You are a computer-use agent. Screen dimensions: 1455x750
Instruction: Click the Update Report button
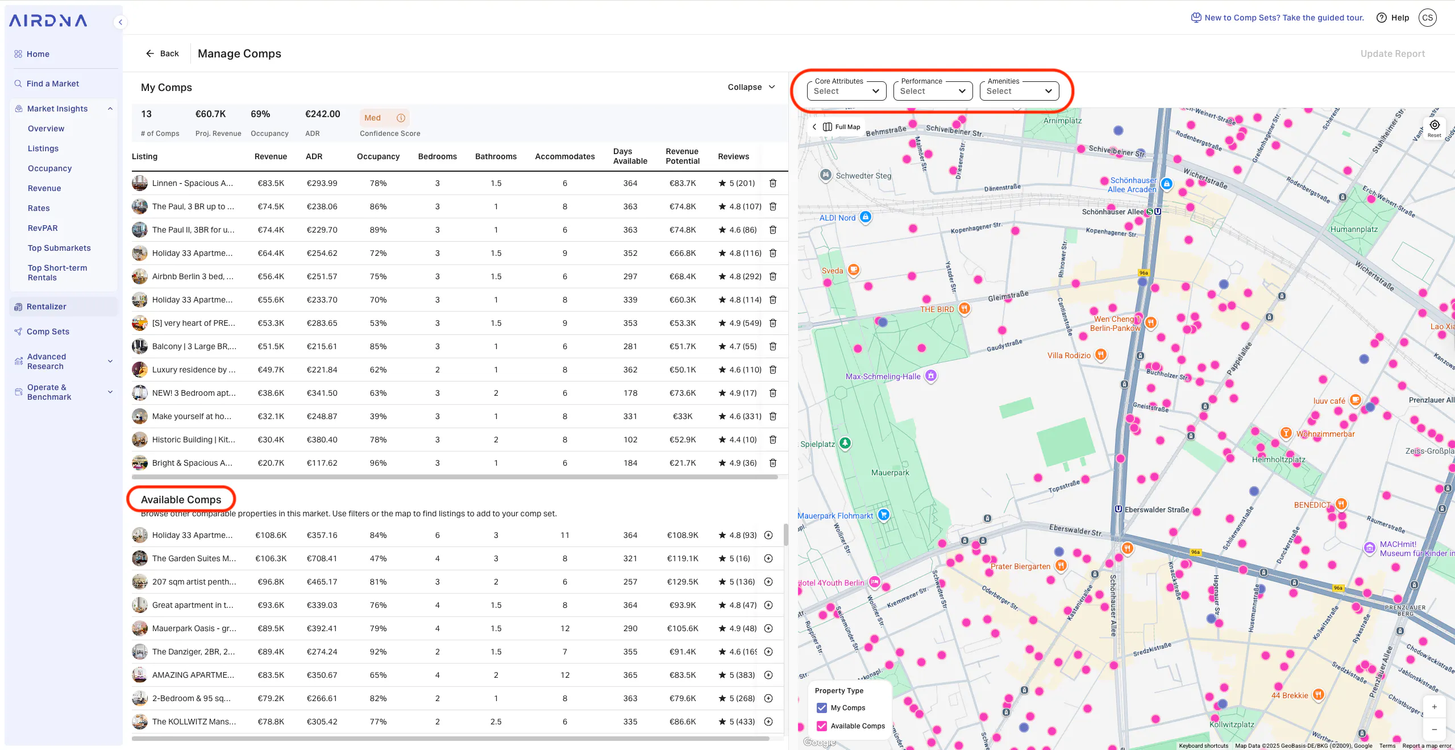[1392, 53]
